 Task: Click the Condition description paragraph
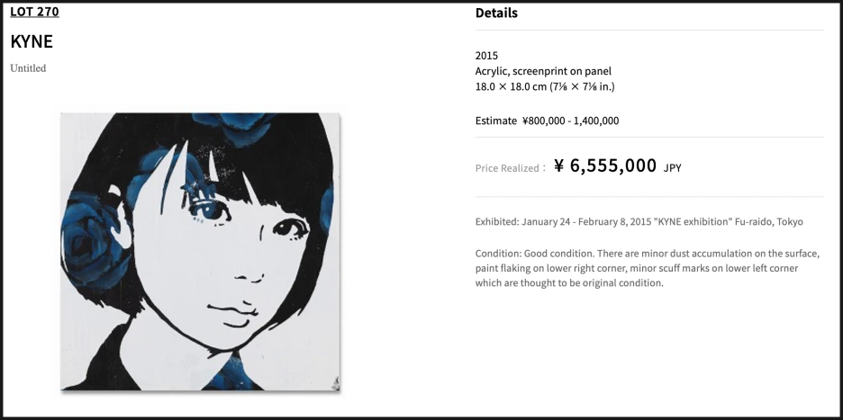coord(648,268)
